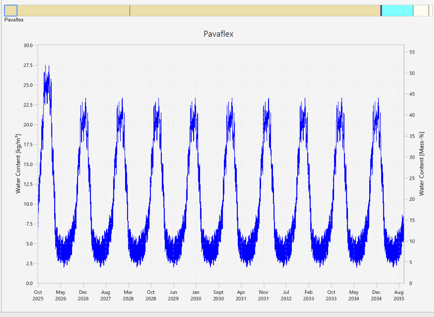The width and height of the screenshot is (434, 317).
Task: Click the left Water Content [kg/m³] axis label
Action: (18, 164)
